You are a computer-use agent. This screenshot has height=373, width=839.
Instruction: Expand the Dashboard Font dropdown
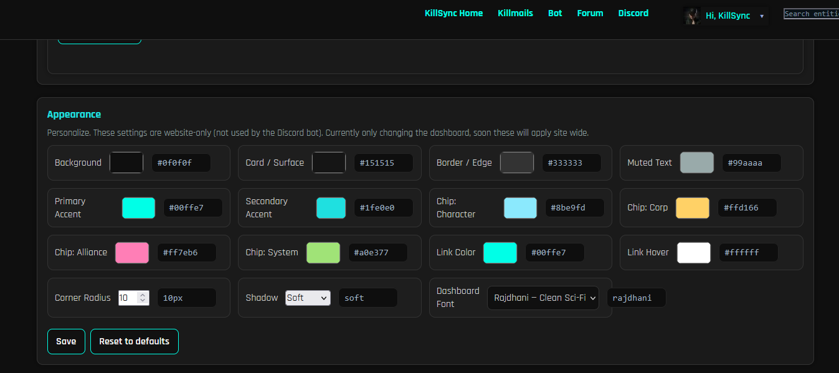(543, 298)
